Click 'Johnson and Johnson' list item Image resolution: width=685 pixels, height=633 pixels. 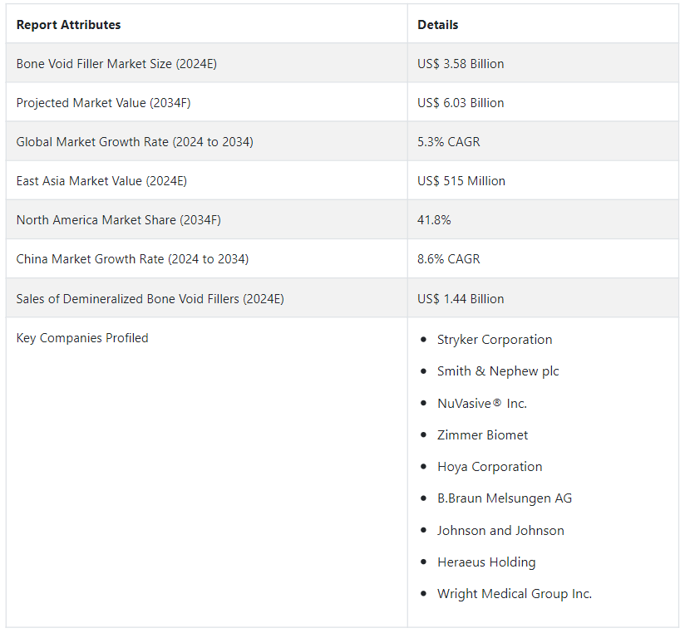click(500, 531)
